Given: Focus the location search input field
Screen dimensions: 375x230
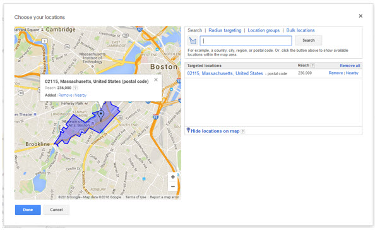Looking at the screenshot, I should point(246,40).
